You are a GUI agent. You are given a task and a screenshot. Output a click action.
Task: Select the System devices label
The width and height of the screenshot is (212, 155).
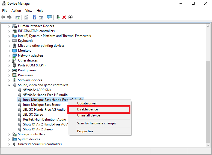[29, 139]
